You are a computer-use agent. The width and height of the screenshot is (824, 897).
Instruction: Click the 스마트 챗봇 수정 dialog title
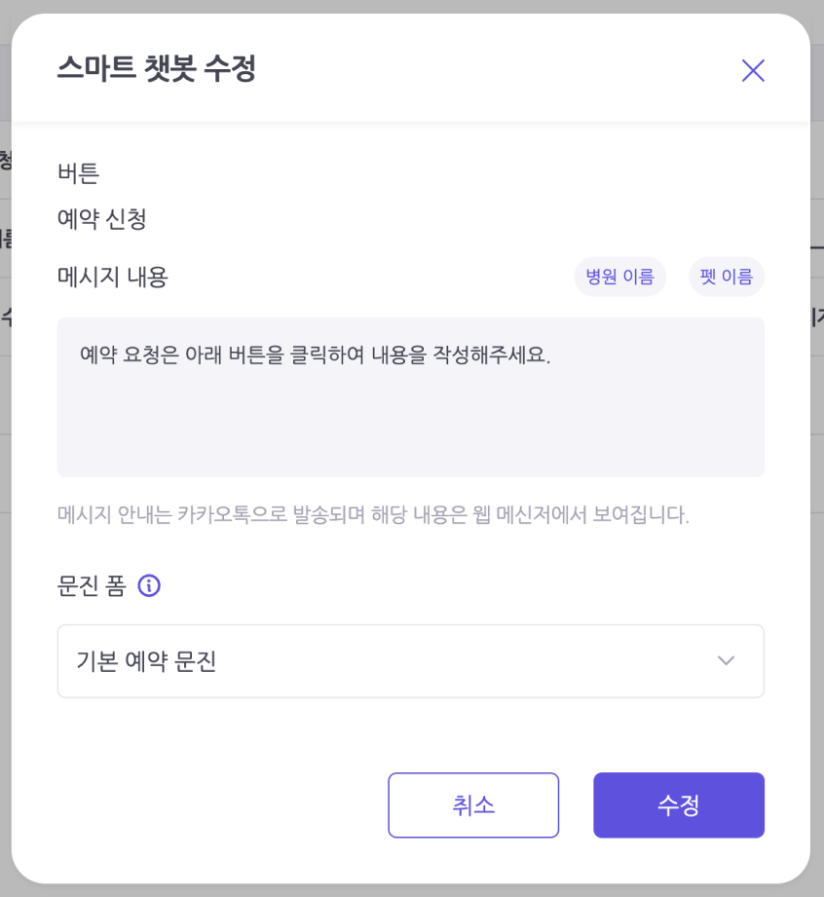tap(156, 68)
